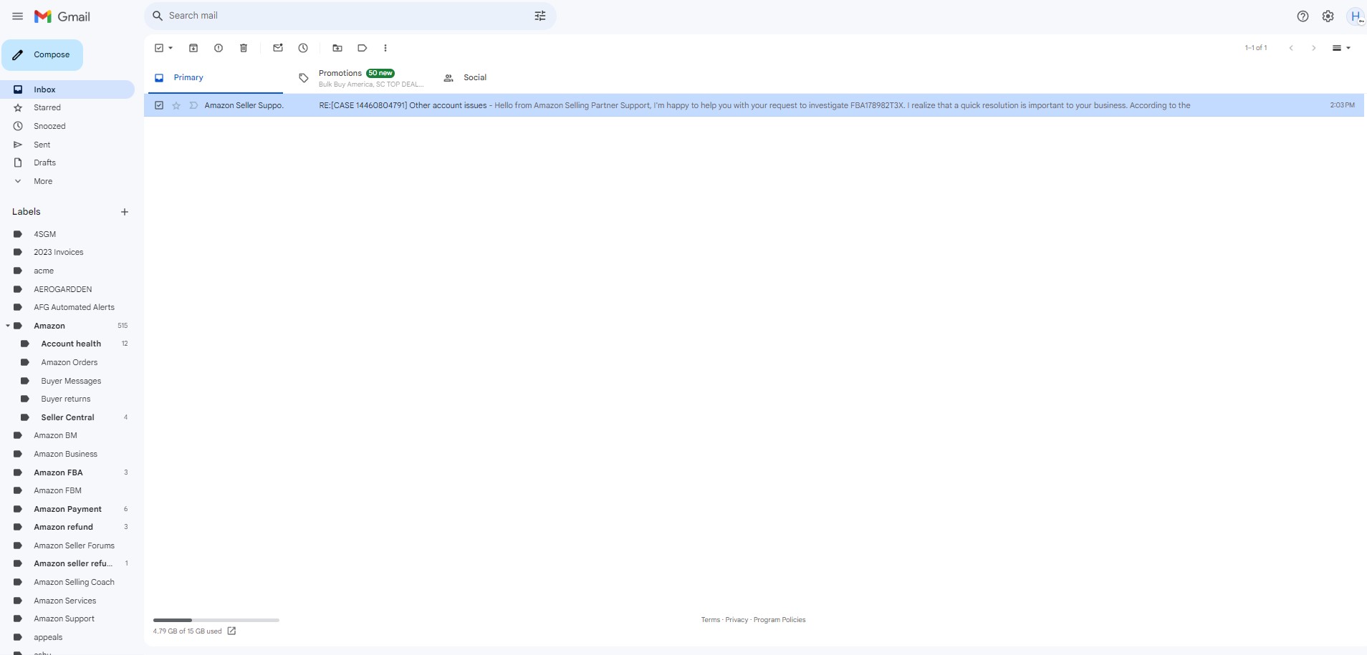Open the Amazon refund label
1367x655 pixels.
(x=63, y=527)
